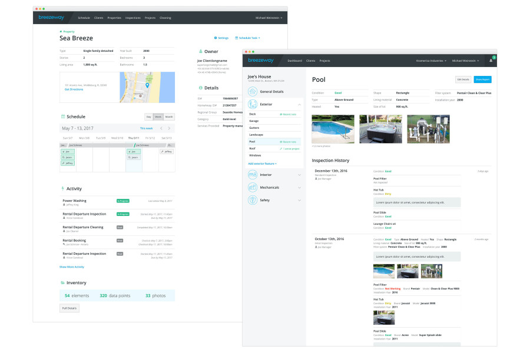Select the Safety shield icon
The image size is (530, 353).
[x=253, y=200]
